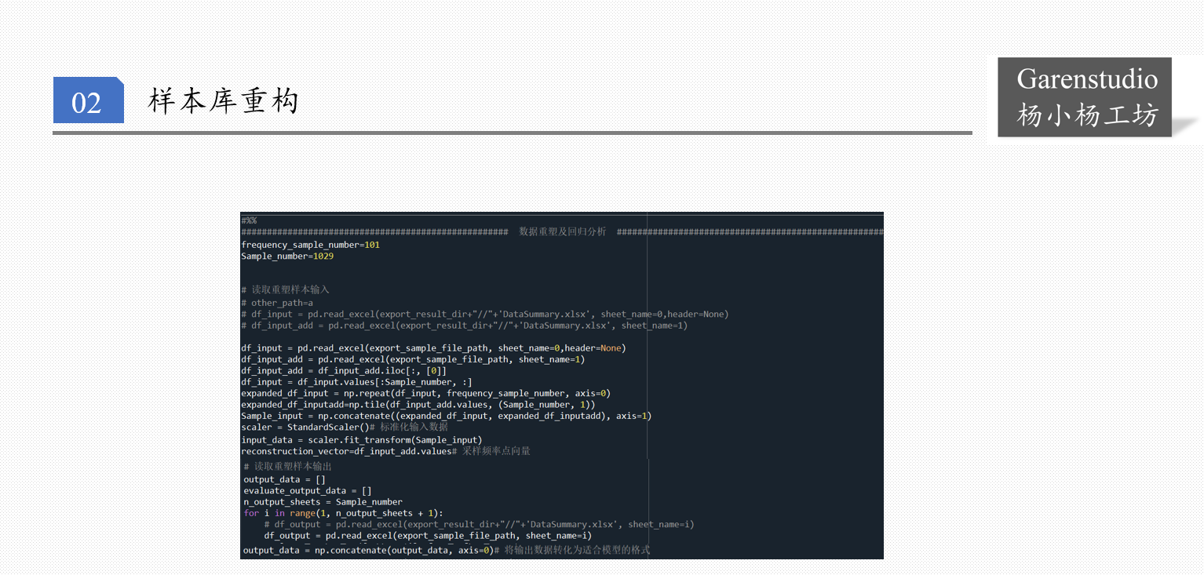Click the "Sample_input = np.concatenate" line
1204x575 pixels.
click(x=446, y=416)
